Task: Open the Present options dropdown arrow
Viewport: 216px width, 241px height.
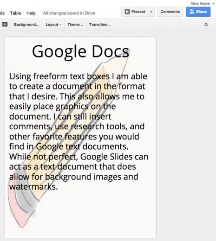Action: (x=151, y=12)
